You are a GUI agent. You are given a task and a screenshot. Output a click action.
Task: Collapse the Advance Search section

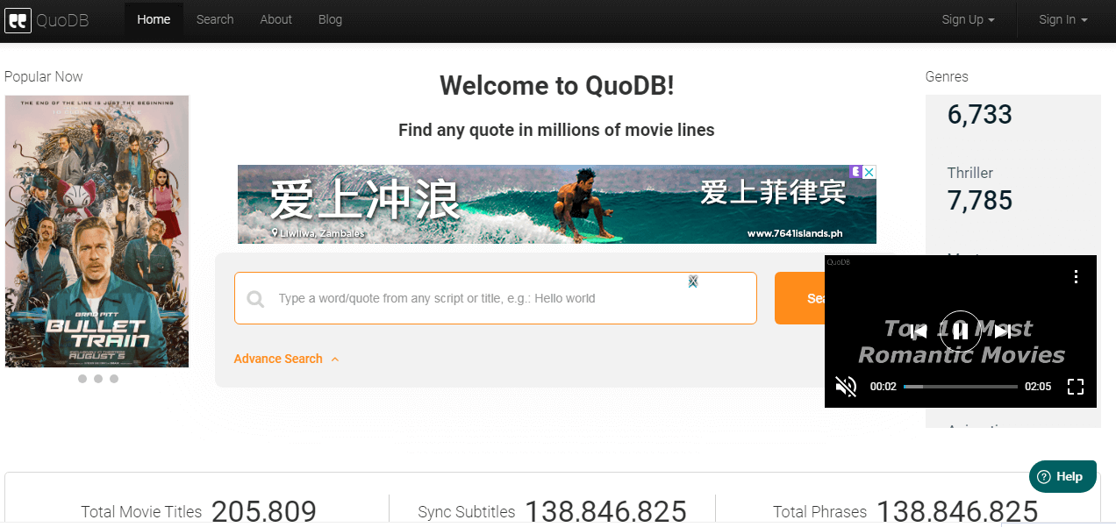(x=287, y=359)
